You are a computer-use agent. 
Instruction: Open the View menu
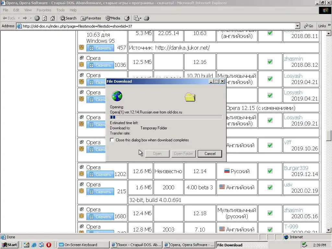[x=28, y=10]
